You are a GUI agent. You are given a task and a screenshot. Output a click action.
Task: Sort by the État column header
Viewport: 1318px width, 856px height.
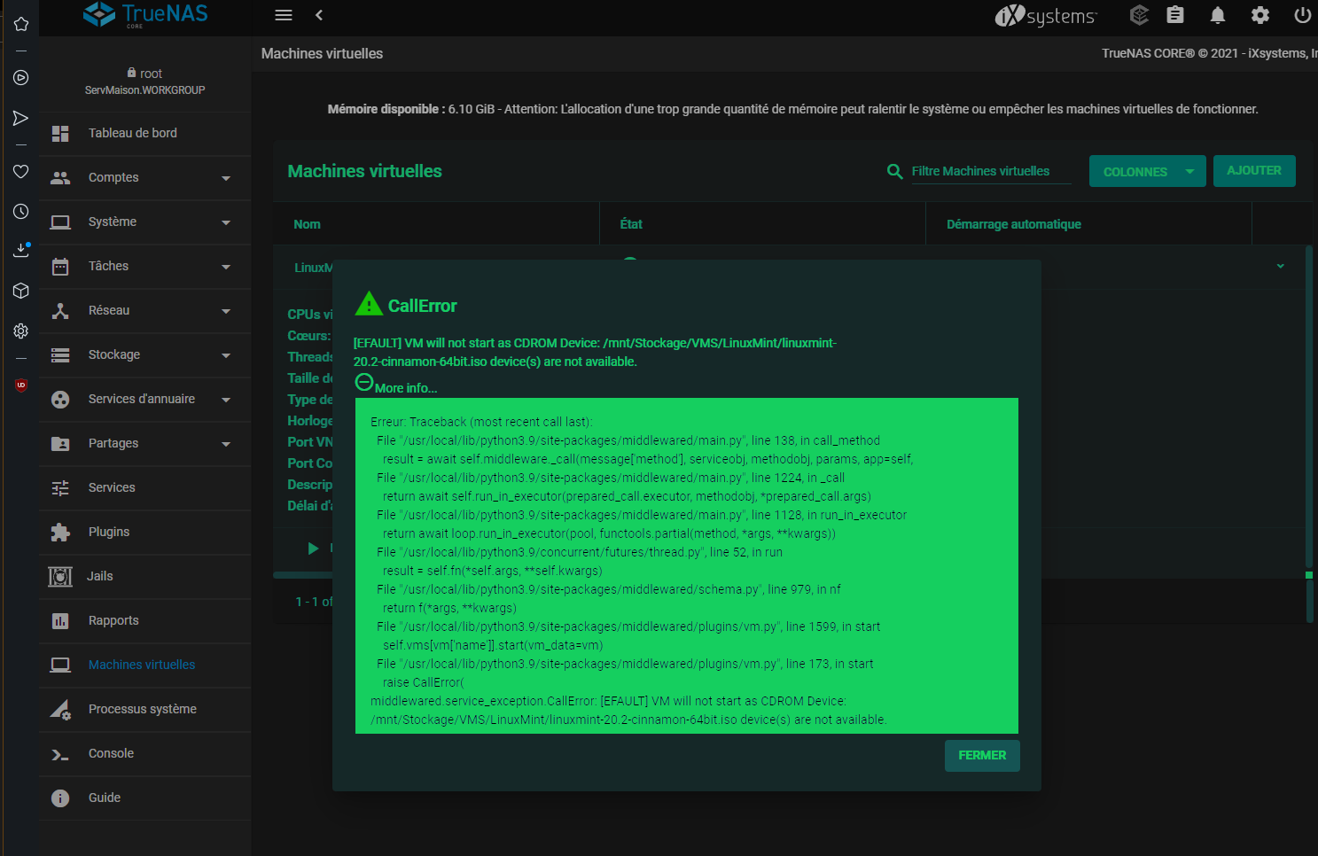tap(631, 224)
